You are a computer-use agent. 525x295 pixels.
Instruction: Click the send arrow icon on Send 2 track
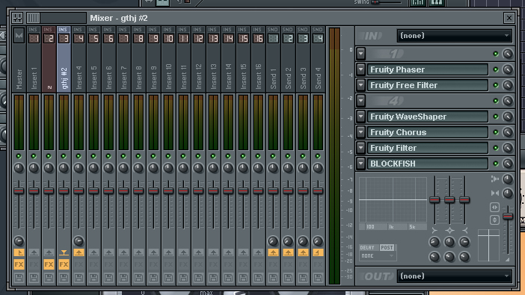[288, 253]
